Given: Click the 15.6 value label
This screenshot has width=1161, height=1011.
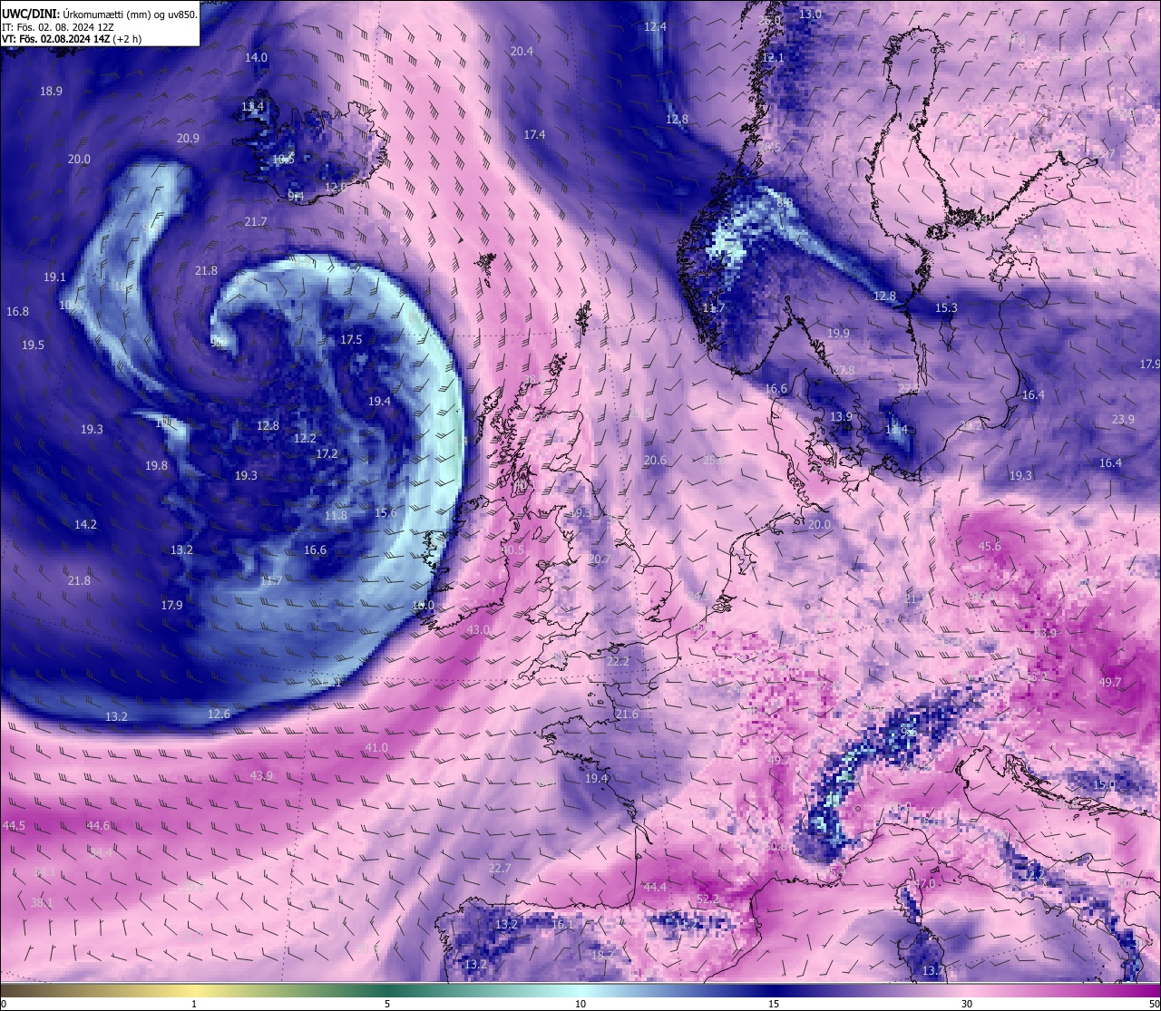Looking at the screenshot, I should (x=385, y=512).
